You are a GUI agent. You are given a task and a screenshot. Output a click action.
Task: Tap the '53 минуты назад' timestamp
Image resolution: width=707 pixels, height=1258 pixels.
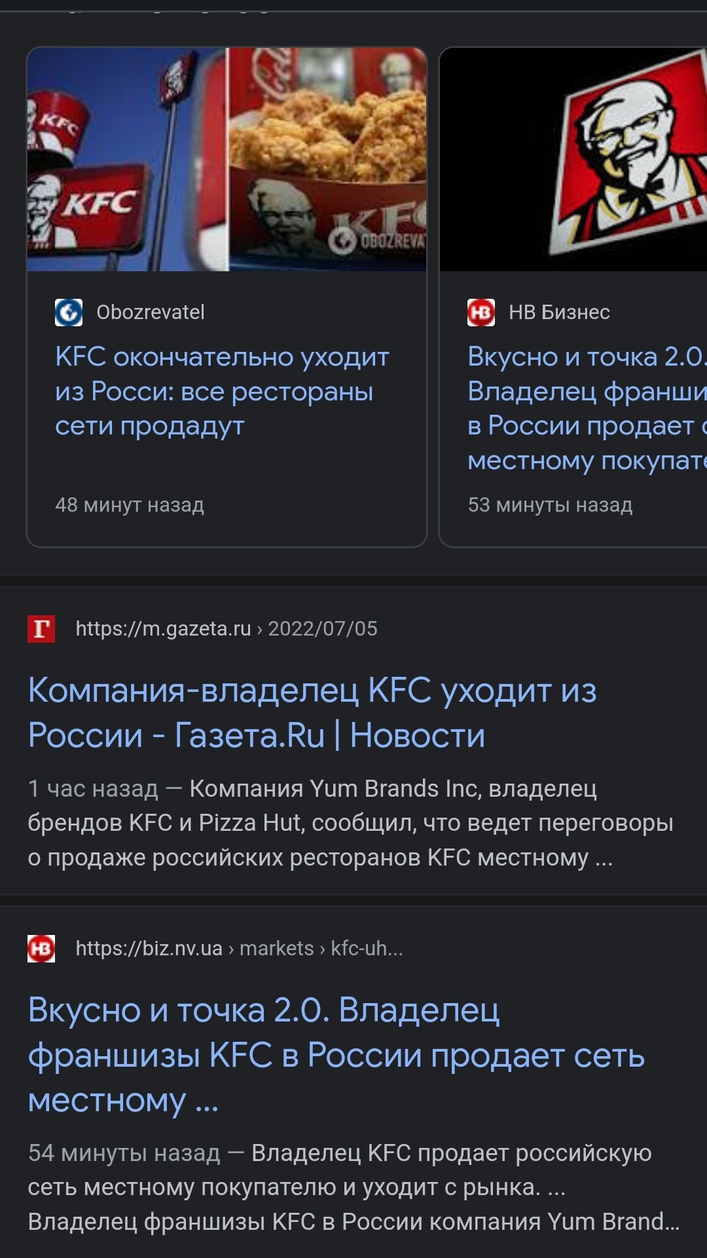[x=550, y=505]
